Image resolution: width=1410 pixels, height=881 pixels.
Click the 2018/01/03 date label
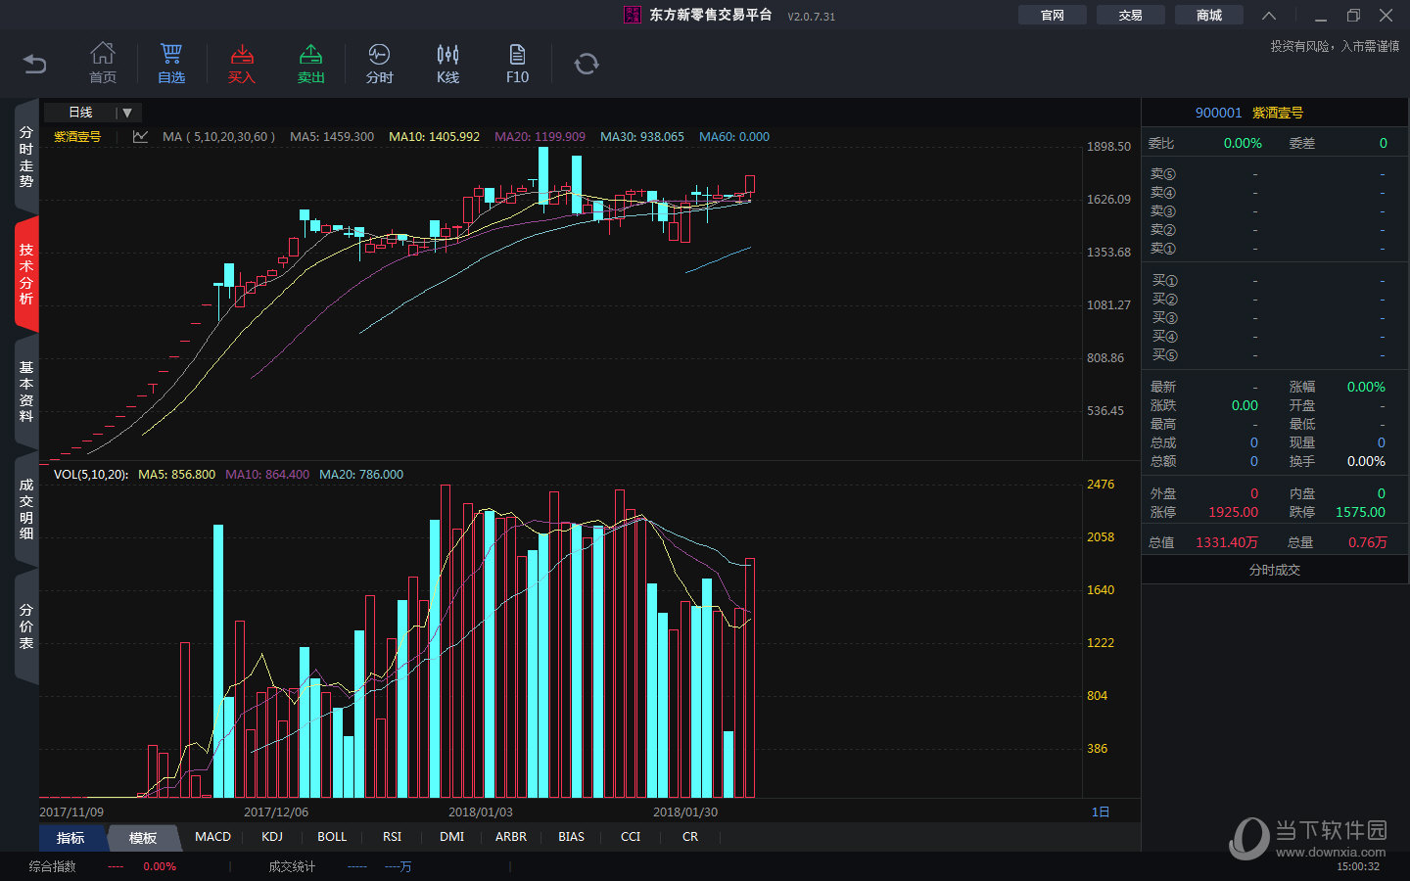(x=480, y=812)
